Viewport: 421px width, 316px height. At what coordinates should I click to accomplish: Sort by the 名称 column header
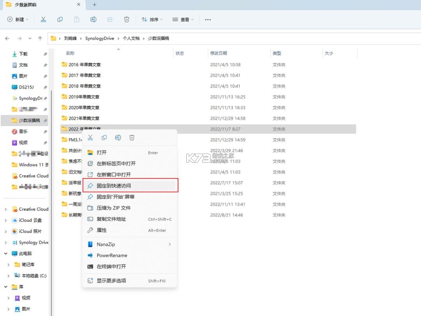click(x=70, y=53)
